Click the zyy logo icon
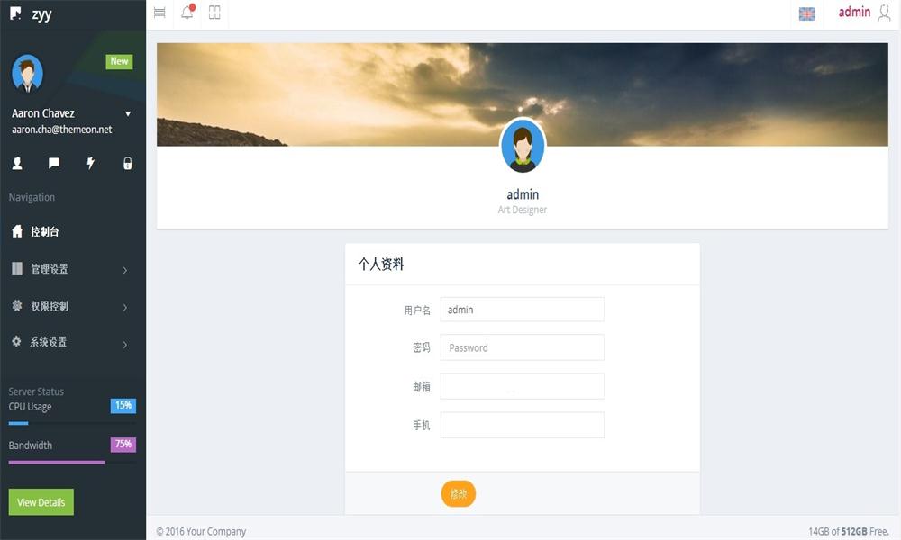This screenshot has width=901, height=540. click(15, 13)
